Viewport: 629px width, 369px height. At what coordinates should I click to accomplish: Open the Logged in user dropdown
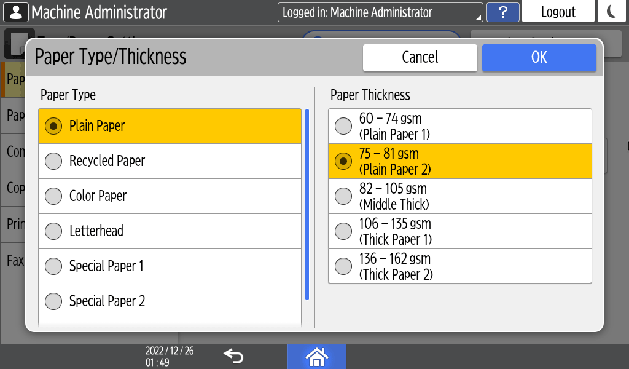click(380, 12)
